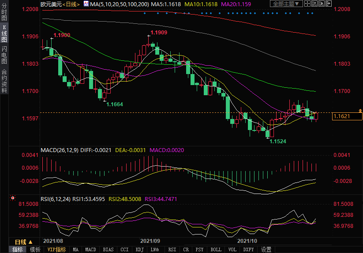363x253 pixels.
Task: Switch to the 模板 tab
Action: tap(35, 249)
